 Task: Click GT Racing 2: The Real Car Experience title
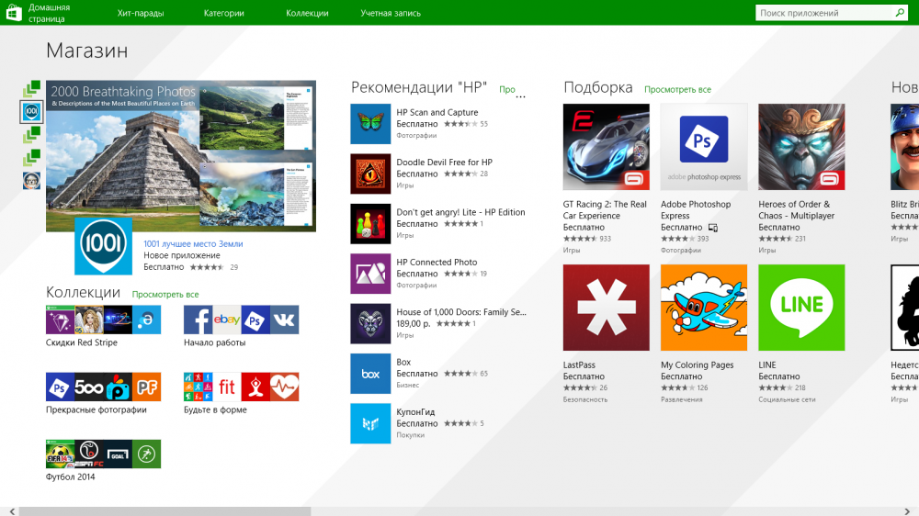click(x=605, y=209)
